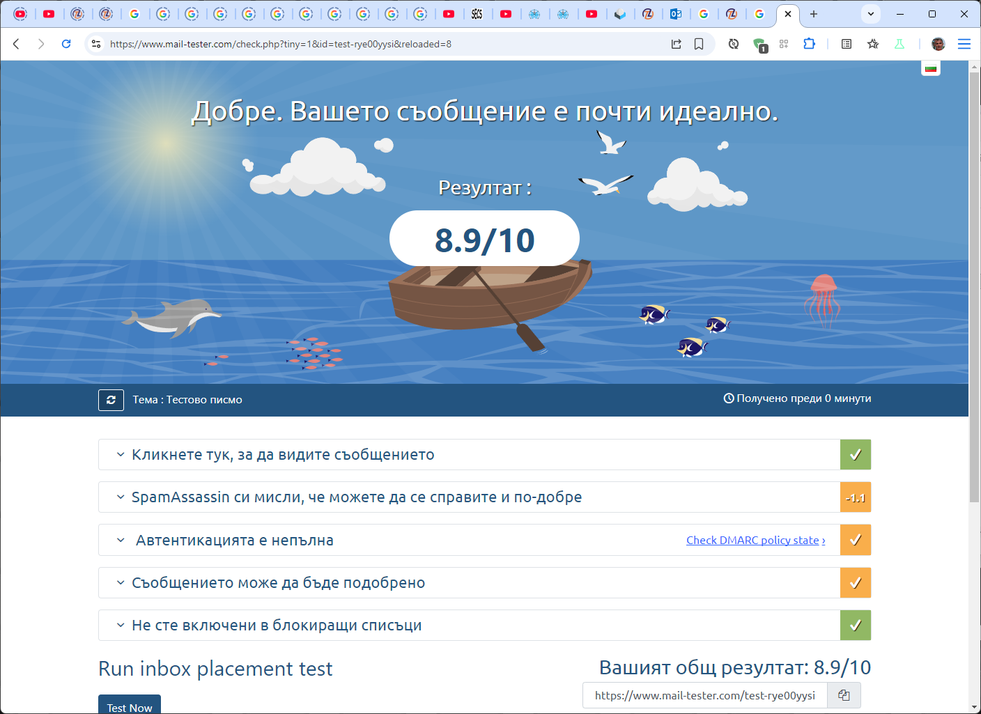Reload the page with browser refresh

66,44
